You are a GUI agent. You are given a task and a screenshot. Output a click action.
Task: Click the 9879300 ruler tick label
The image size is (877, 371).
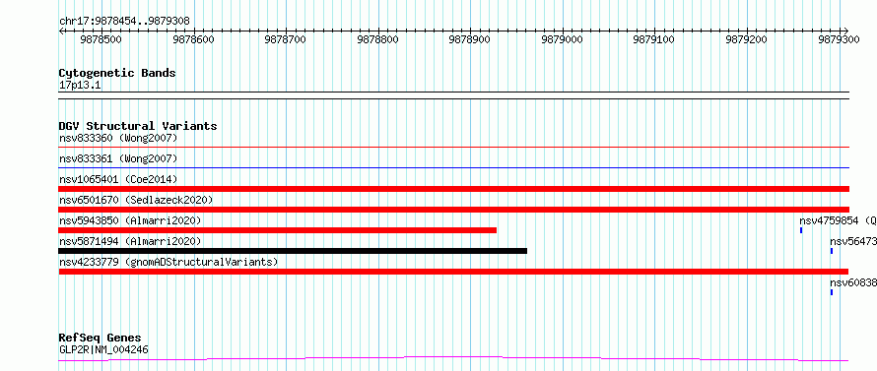point(839,39)
